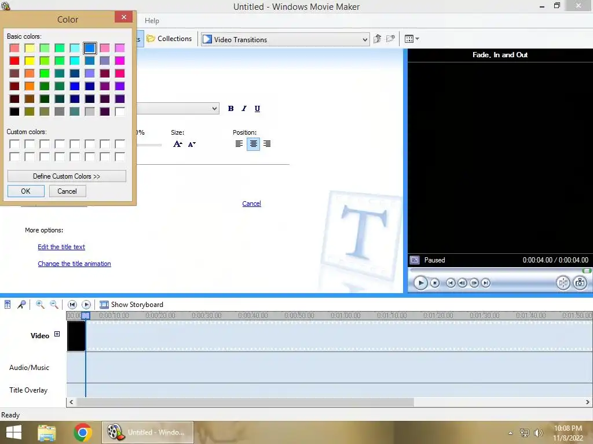Step to the next frame
593x444 pixels.
(x=474, y=283)
